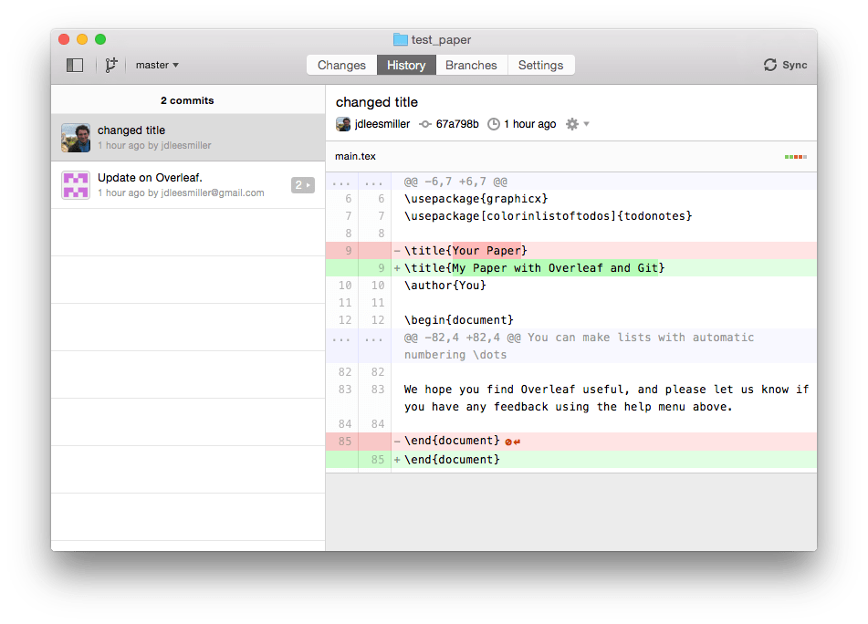
Task: Expand the '2 ›' badge on the Overleaf commit
Action: pos(302,184)
